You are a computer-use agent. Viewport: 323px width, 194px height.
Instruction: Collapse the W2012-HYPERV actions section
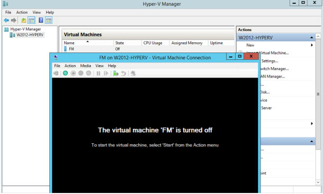tap(311, 38)
